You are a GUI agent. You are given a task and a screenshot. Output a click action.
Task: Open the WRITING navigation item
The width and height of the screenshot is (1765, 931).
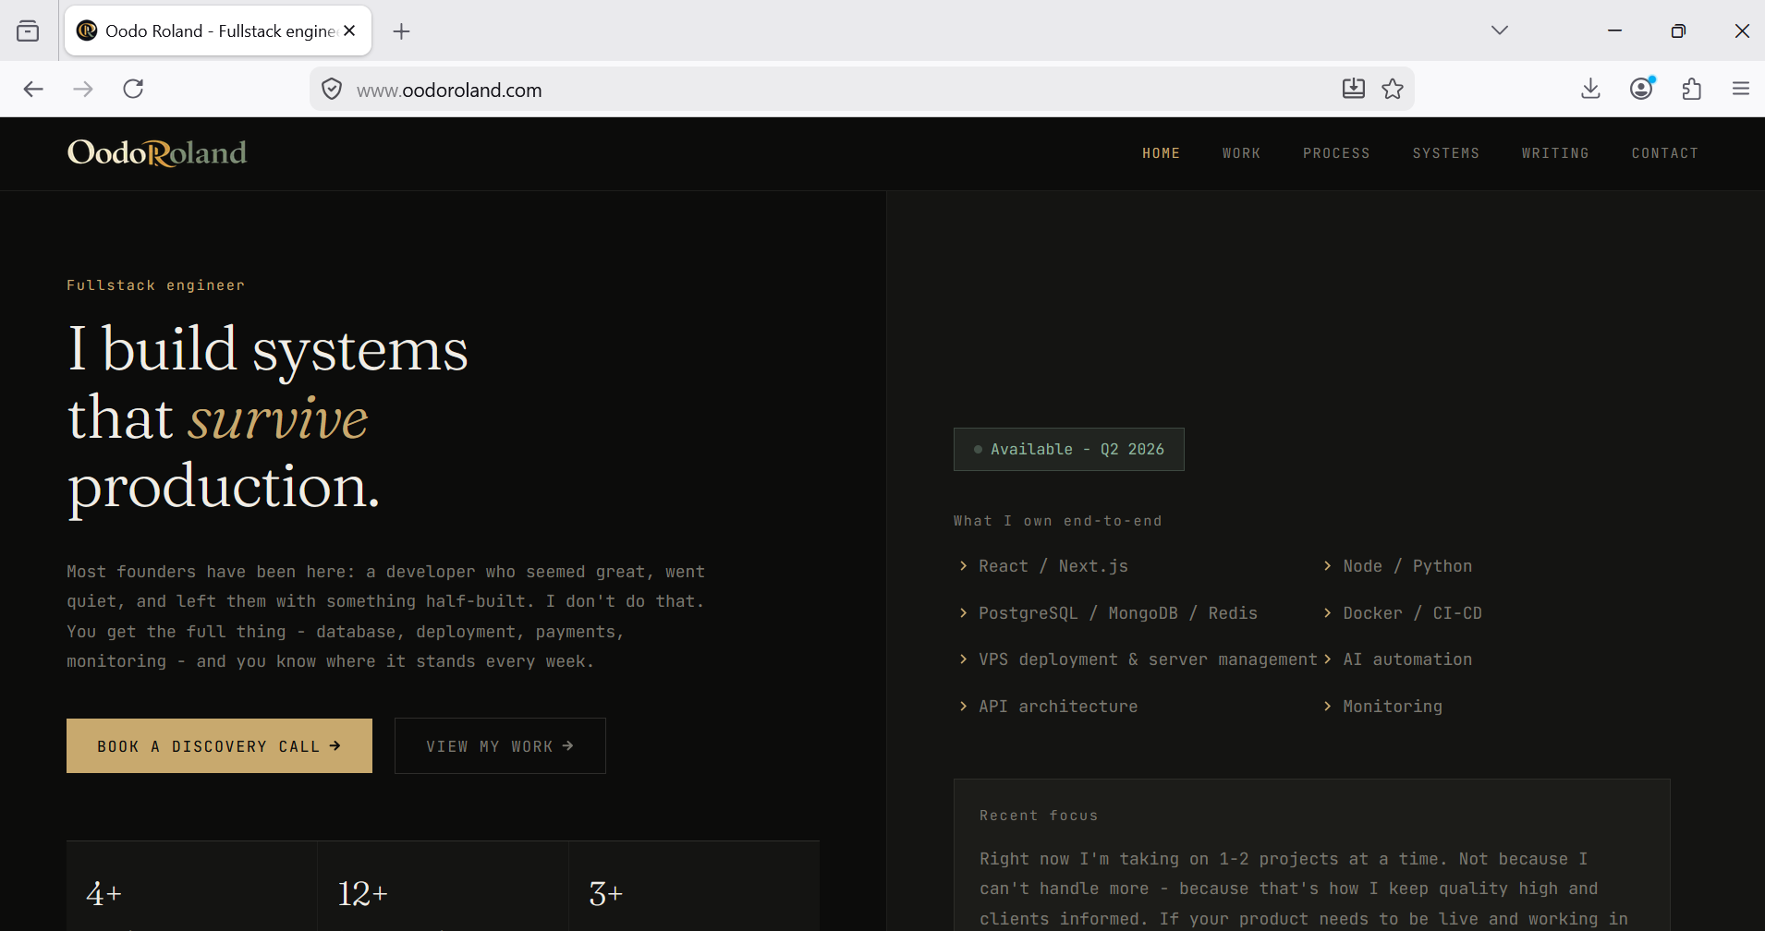[1555, 153]
